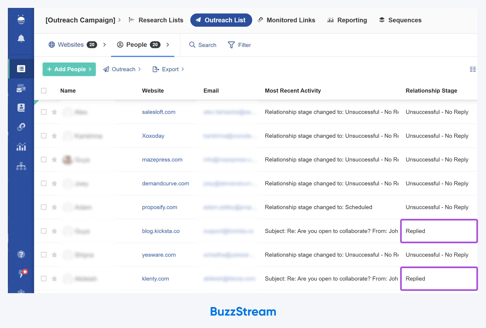This screenshot has width=486, height=328.
Task: Select all rows header checkbox
Action: (44, 91)
